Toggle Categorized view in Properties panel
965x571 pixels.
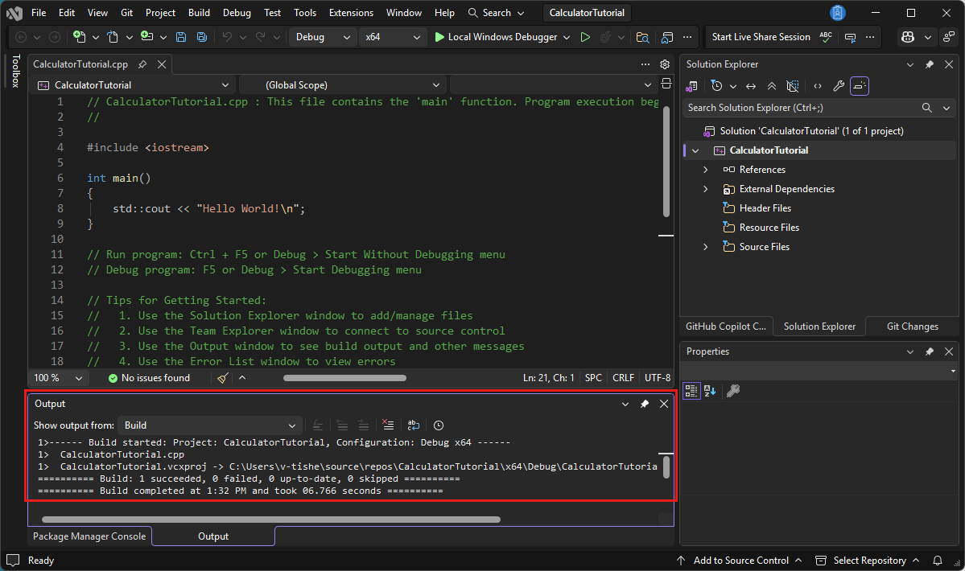tap(691, 390)
